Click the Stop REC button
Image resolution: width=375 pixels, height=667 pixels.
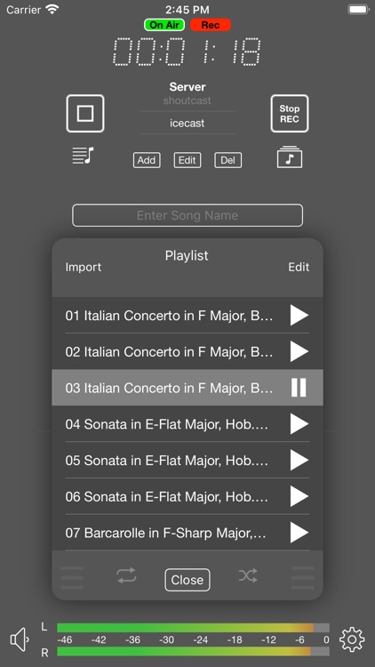point(290,114)
